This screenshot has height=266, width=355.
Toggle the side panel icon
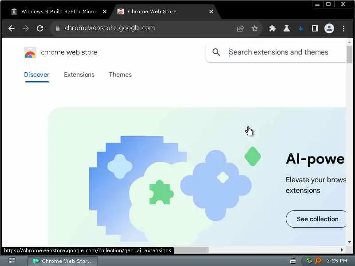pyautogui.click(x=315, y=28)
